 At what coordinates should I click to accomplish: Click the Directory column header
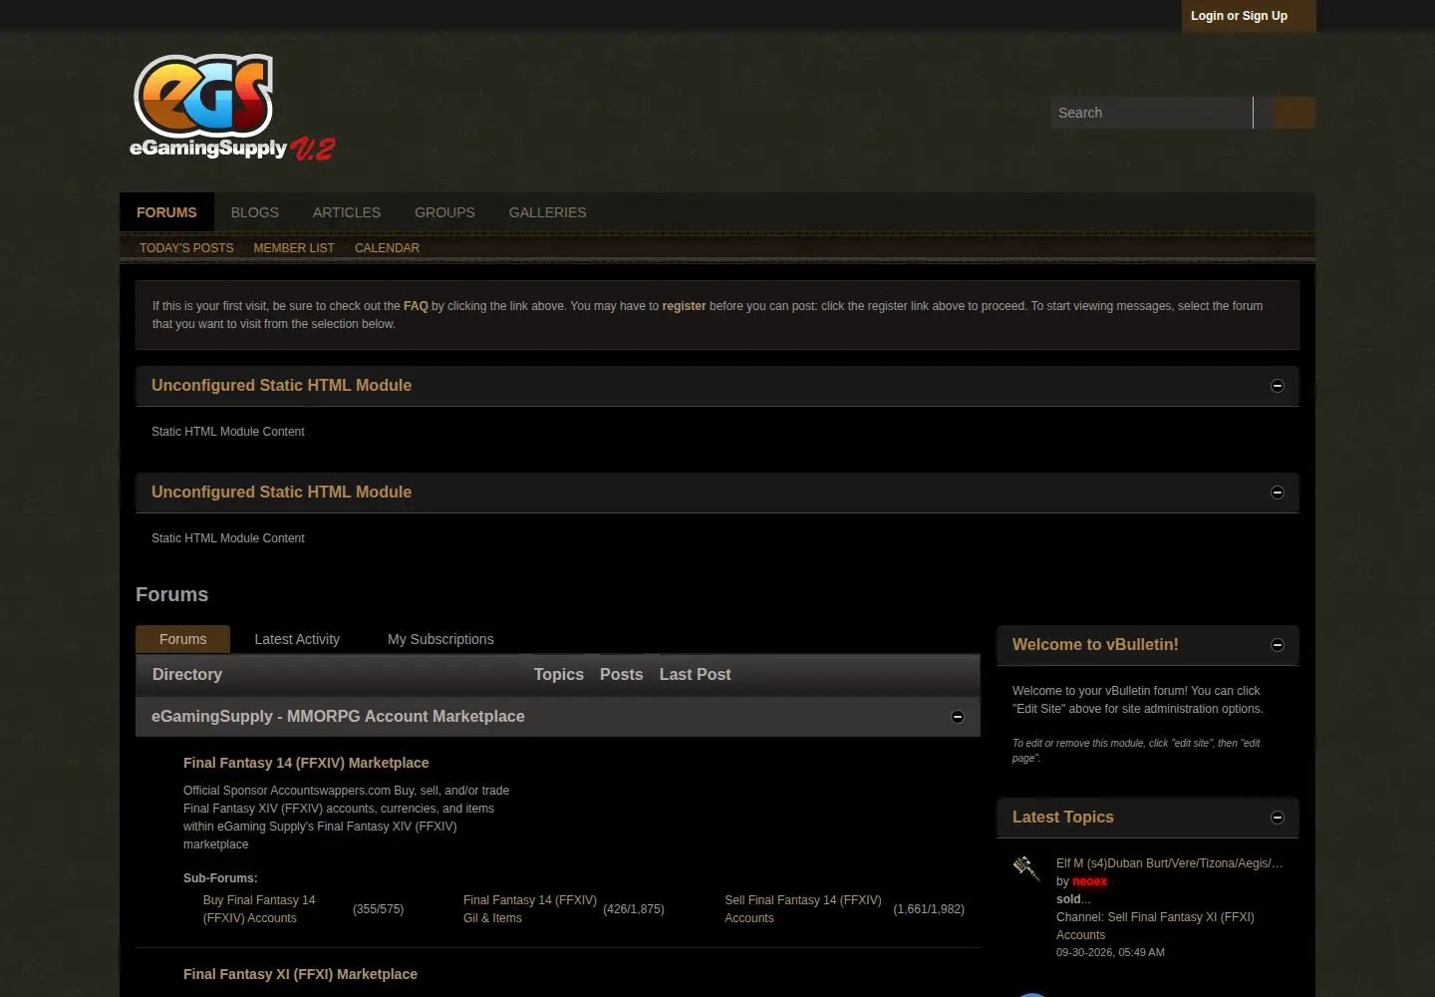click(x=187, y=675)
